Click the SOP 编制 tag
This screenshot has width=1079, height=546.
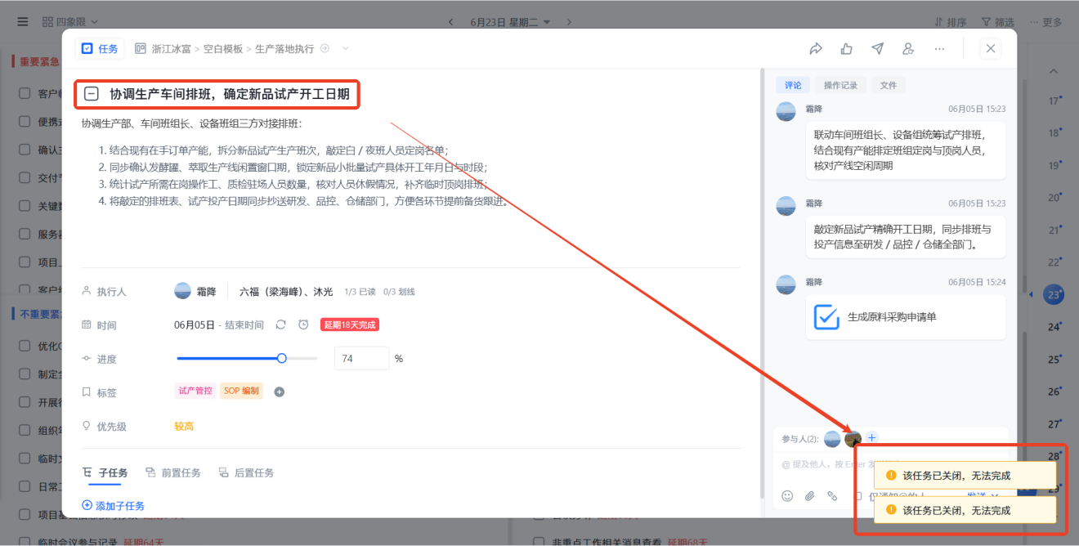pyautogui.click(x=241, y=391)
